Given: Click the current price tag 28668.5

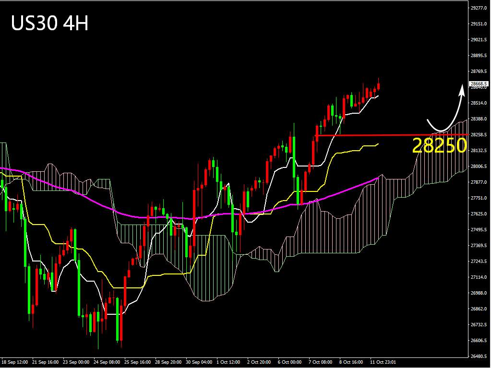Looking at the screenshot, I should [479, 83].
